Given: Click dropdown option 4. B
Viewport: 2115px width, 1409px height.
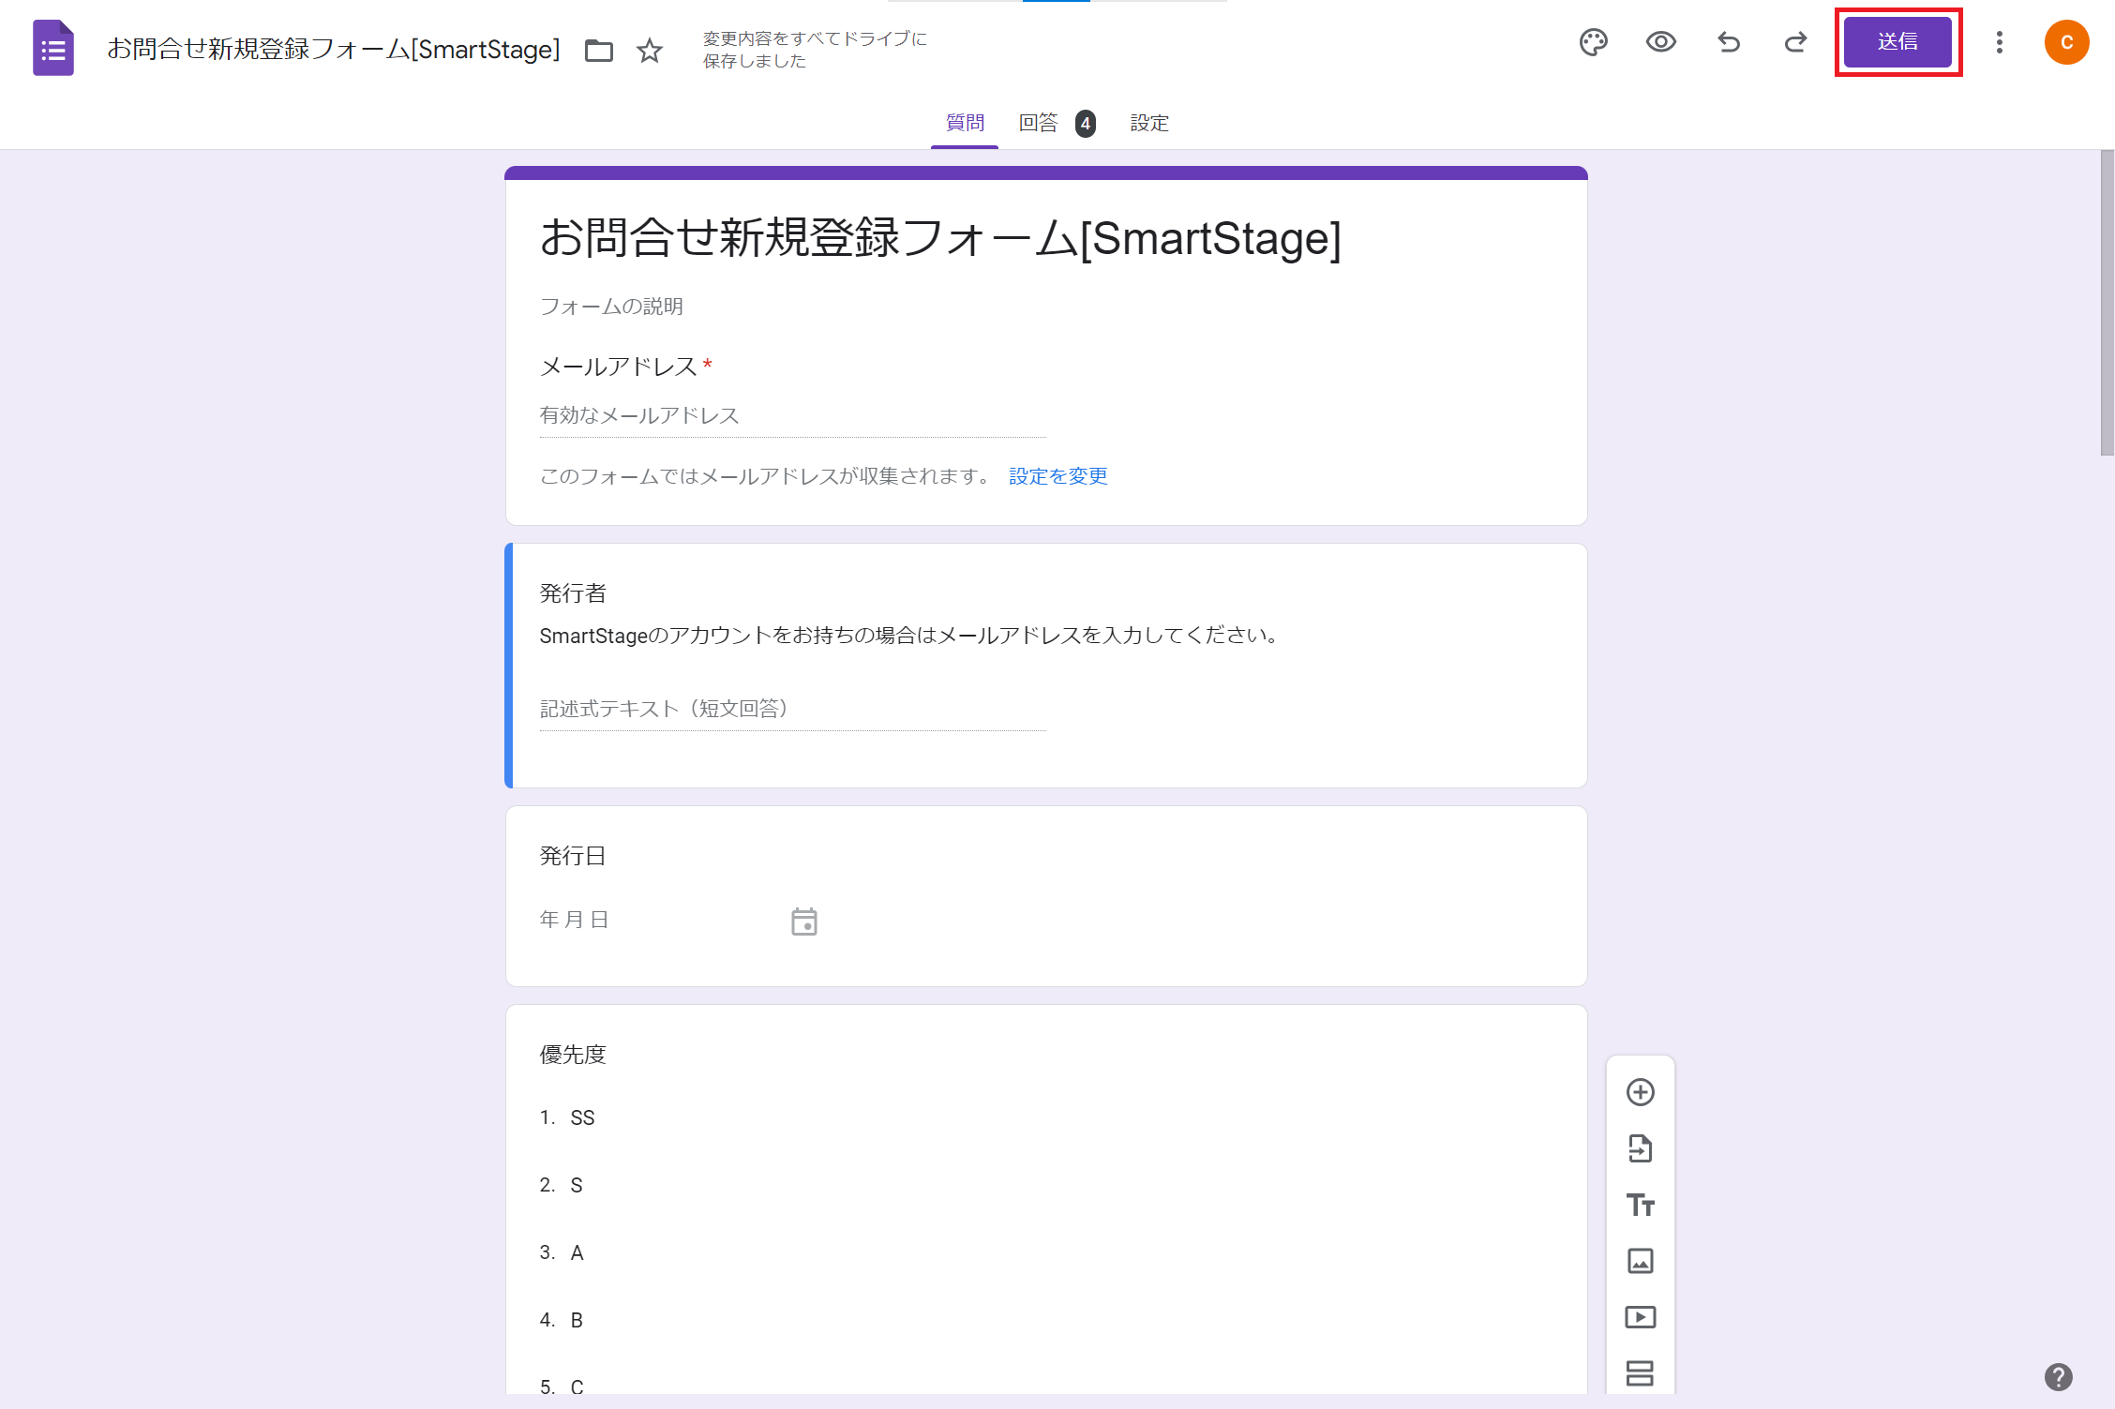Looking at the screenshot, I should tap(562, 1320).
